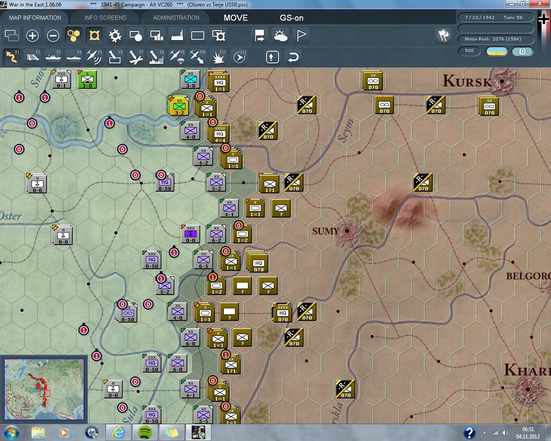Click the undo move arrow button
Viewport: 551px width, 441px height.
point(293,57)
